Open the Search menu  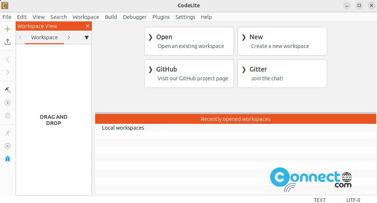[59, 17]
